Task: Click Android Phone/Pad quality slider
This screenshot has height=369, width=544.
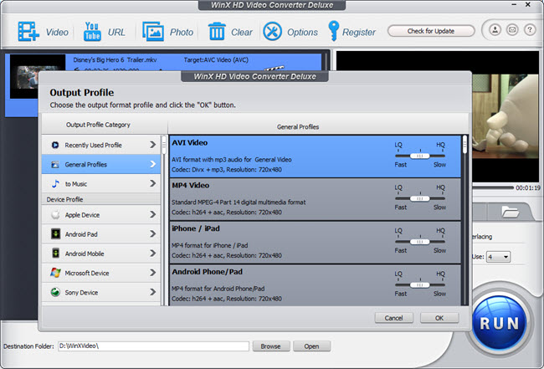Action: coord(420,284)
